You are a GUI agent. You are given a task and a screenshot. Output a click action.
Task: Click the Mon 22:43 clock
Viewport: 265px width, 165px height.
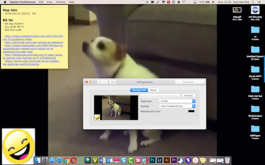(225, 2)
